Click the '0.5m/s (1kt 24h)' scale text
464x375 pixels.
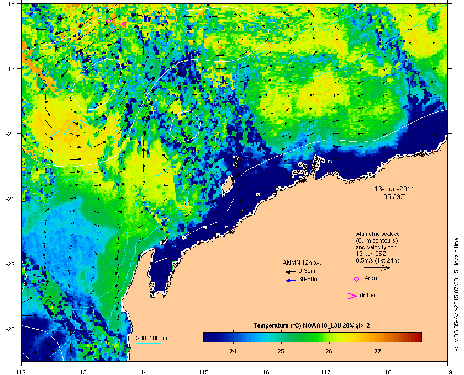click(378, 260)
